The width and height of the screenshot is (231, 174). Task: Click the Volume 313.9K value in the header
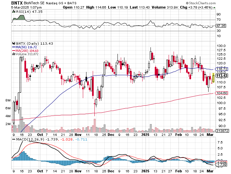[x=165, y=7]
